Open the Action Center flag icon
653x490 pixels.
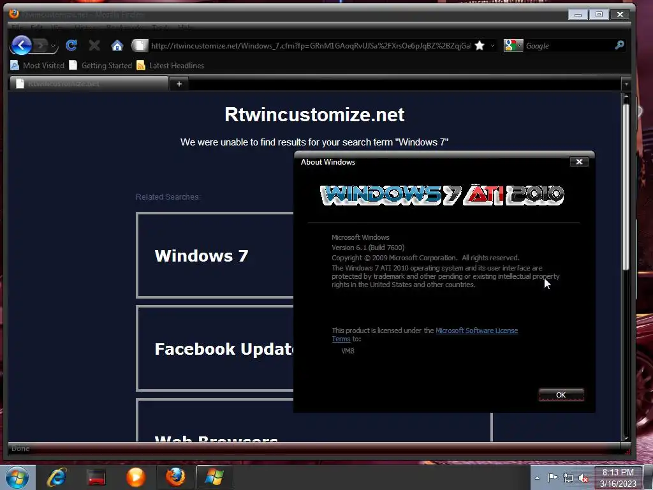[552, 478]
